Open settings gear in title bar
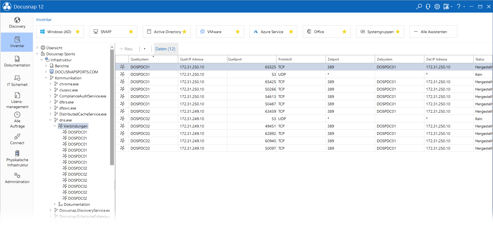This screenshot has width=493, height=232. coord(437,7)
